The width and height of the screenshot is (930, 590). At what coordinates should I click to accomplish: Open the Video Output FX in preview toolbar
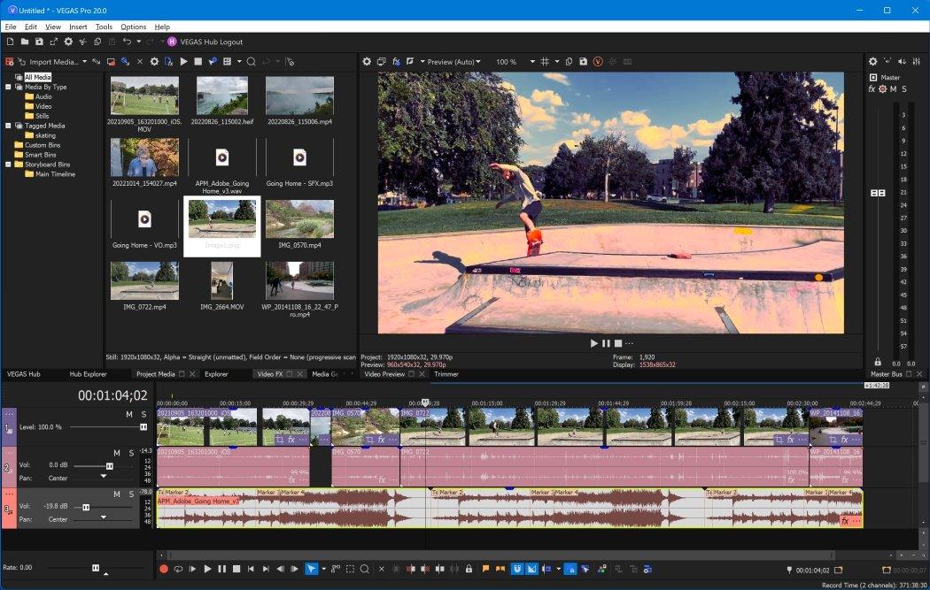(398, 62)
